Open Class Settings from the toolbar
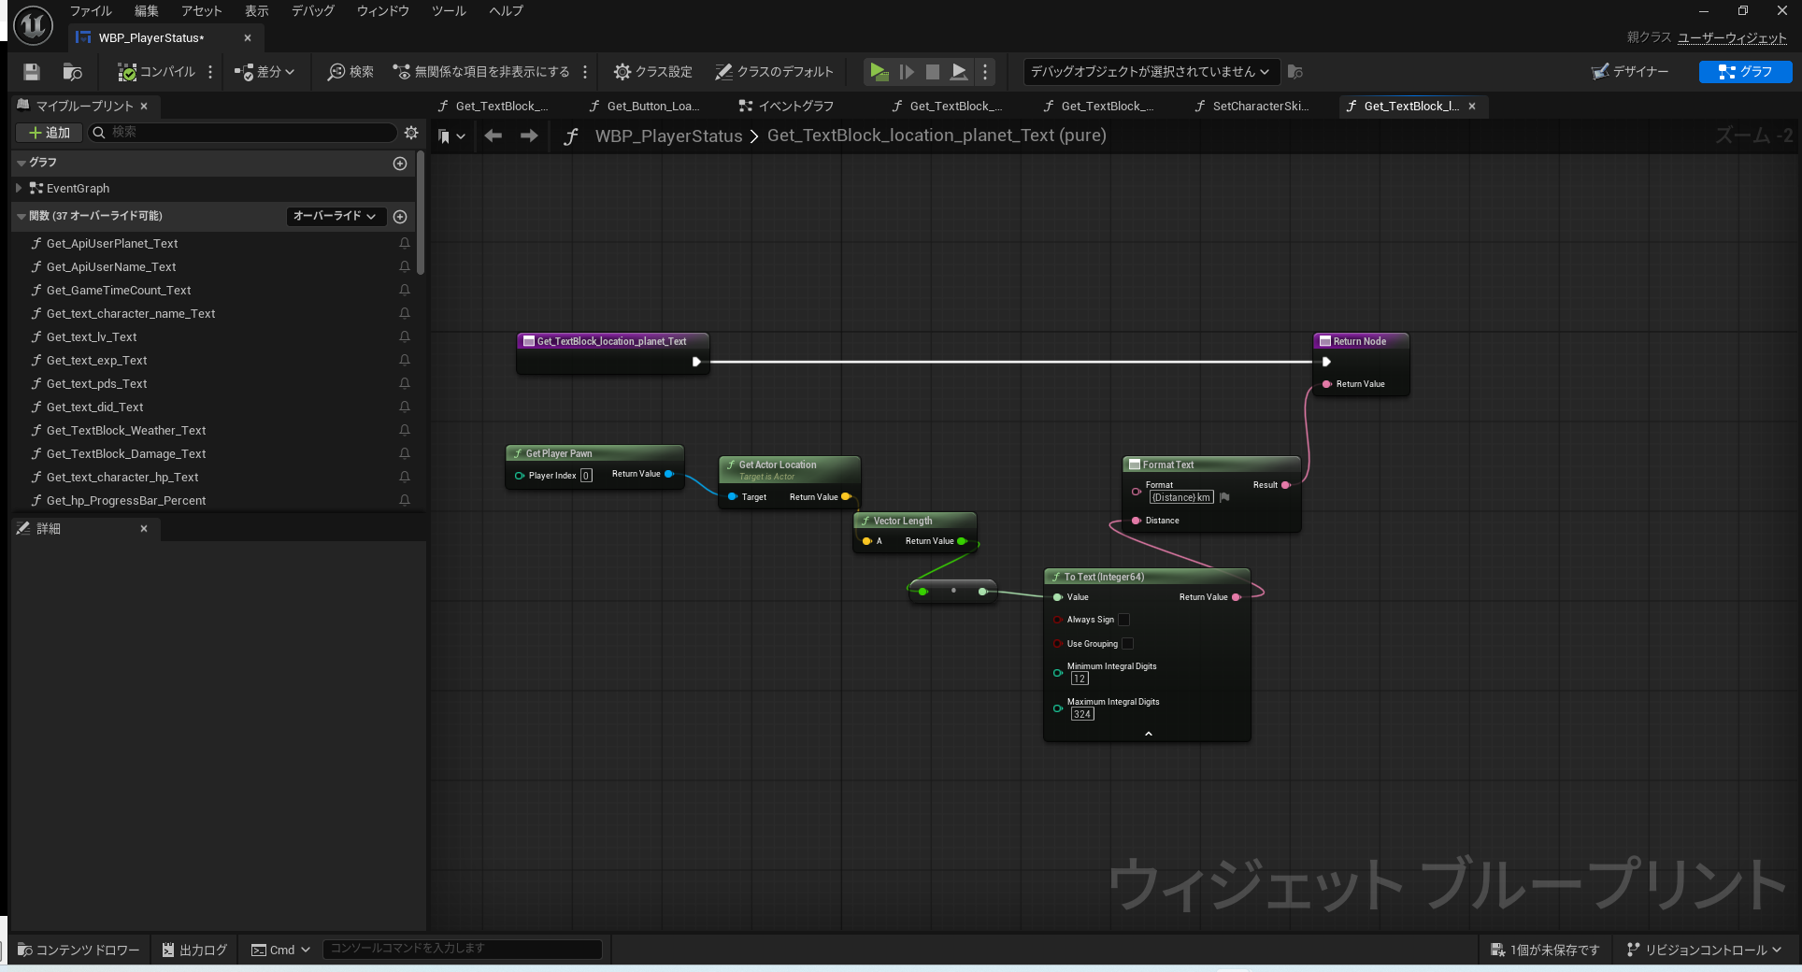The height and width of the screenshot is (972, 1802). [x=652, y=72]
